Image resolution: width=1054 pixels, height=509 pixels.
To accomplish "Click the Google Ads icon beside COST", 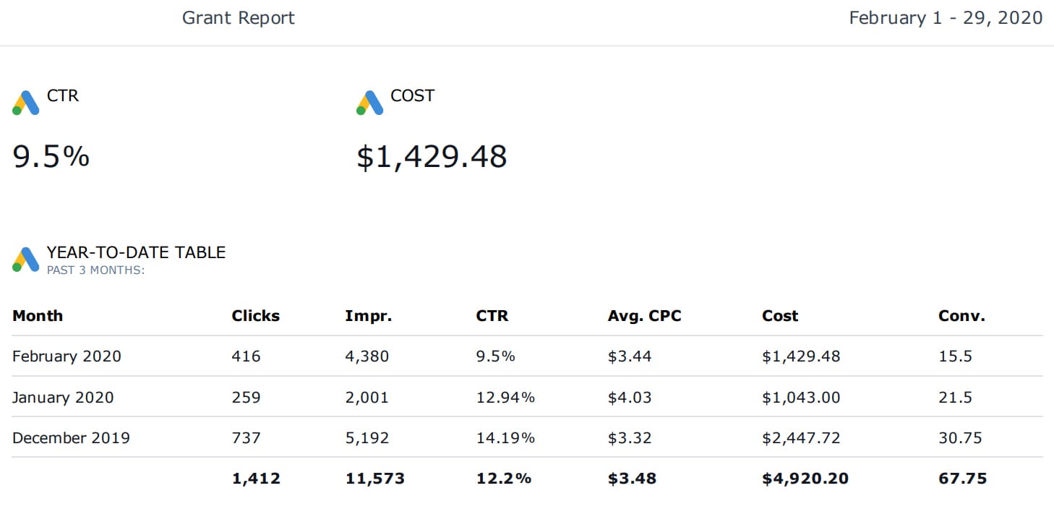I will pos(369,103).
